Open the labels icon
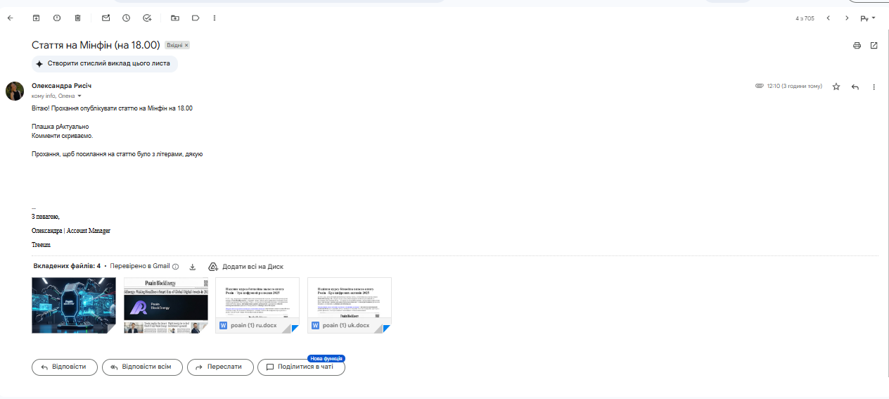 196,18
